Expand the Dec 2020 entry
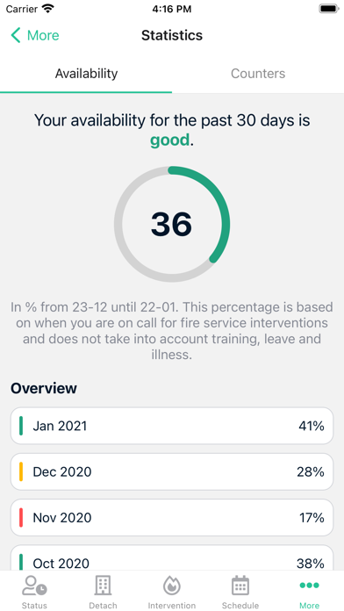Image resolution: width=344 pixels, height=611 pixels. coord(172,472)
